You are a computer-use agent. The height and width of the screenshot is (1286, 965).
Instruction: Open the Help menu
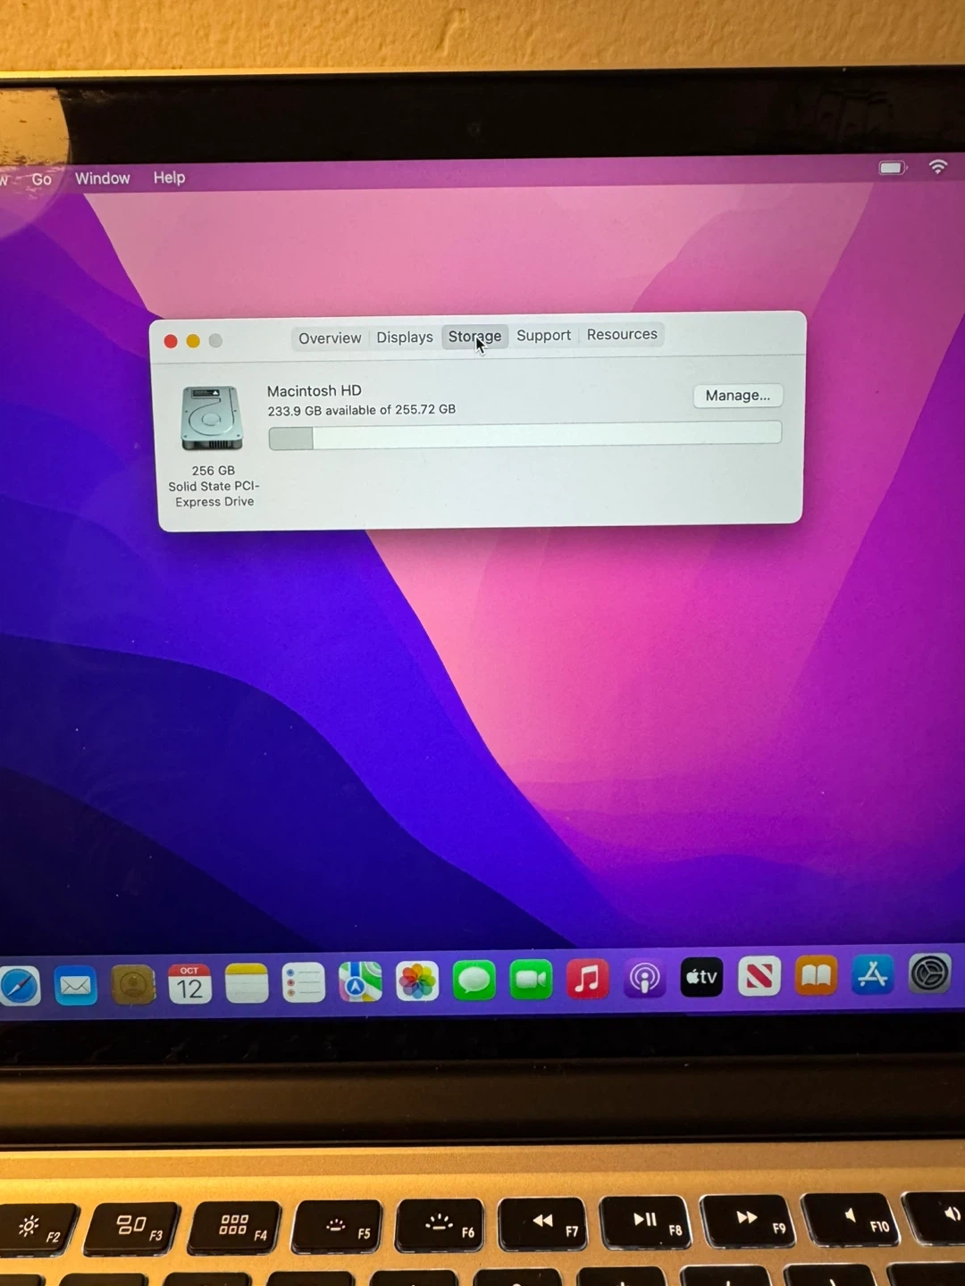169,178
